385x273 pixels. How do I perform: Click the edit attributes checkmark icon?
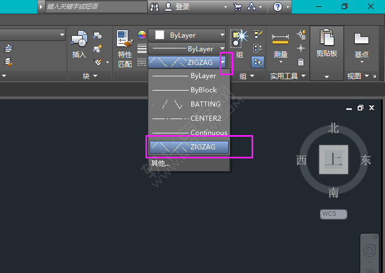tap(98, 62)
